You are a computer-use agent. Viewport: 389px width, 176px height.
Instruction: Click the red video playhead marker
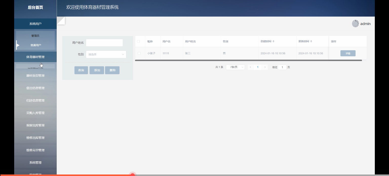(132, 174)
